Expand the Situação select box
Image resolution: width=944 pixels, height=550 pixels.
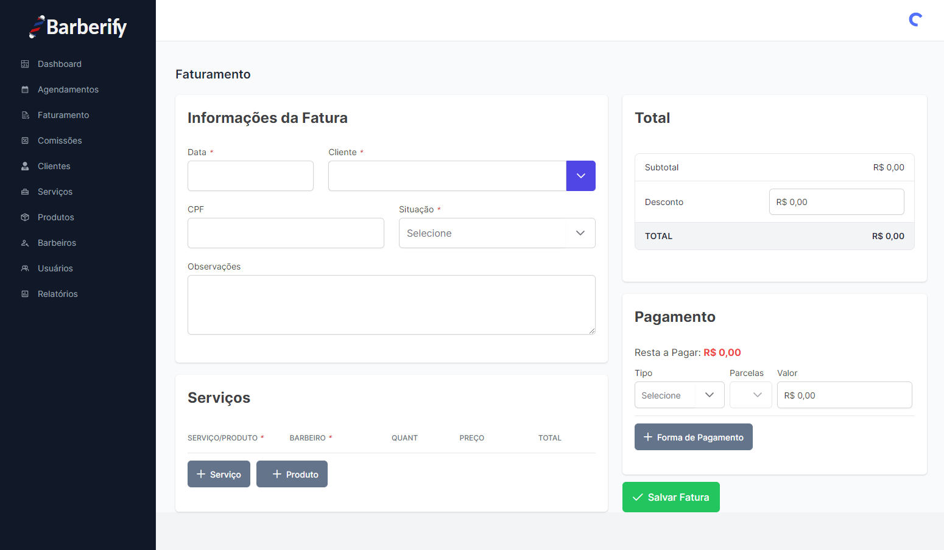click(x=496, y=233)
